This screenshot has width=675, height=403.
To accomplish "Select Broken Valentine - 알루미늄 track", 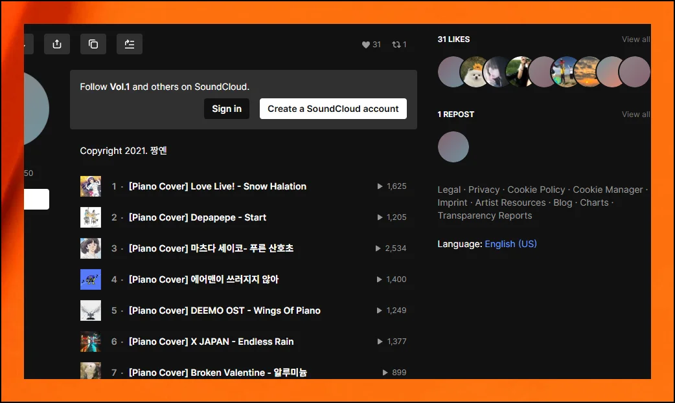I will (x=218, y=372).
